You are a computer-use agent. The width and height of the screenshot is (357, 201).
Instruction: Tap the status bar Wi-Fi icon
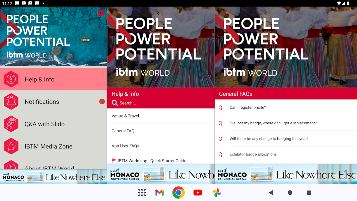click(339, 3)
